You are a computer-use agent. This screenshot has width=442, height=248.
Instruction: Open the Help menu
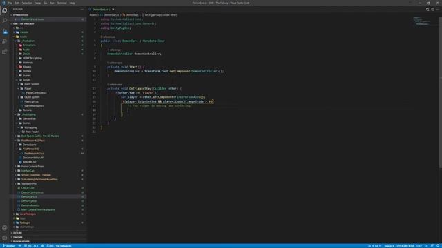pyautogui.click(x=72, y=3)
